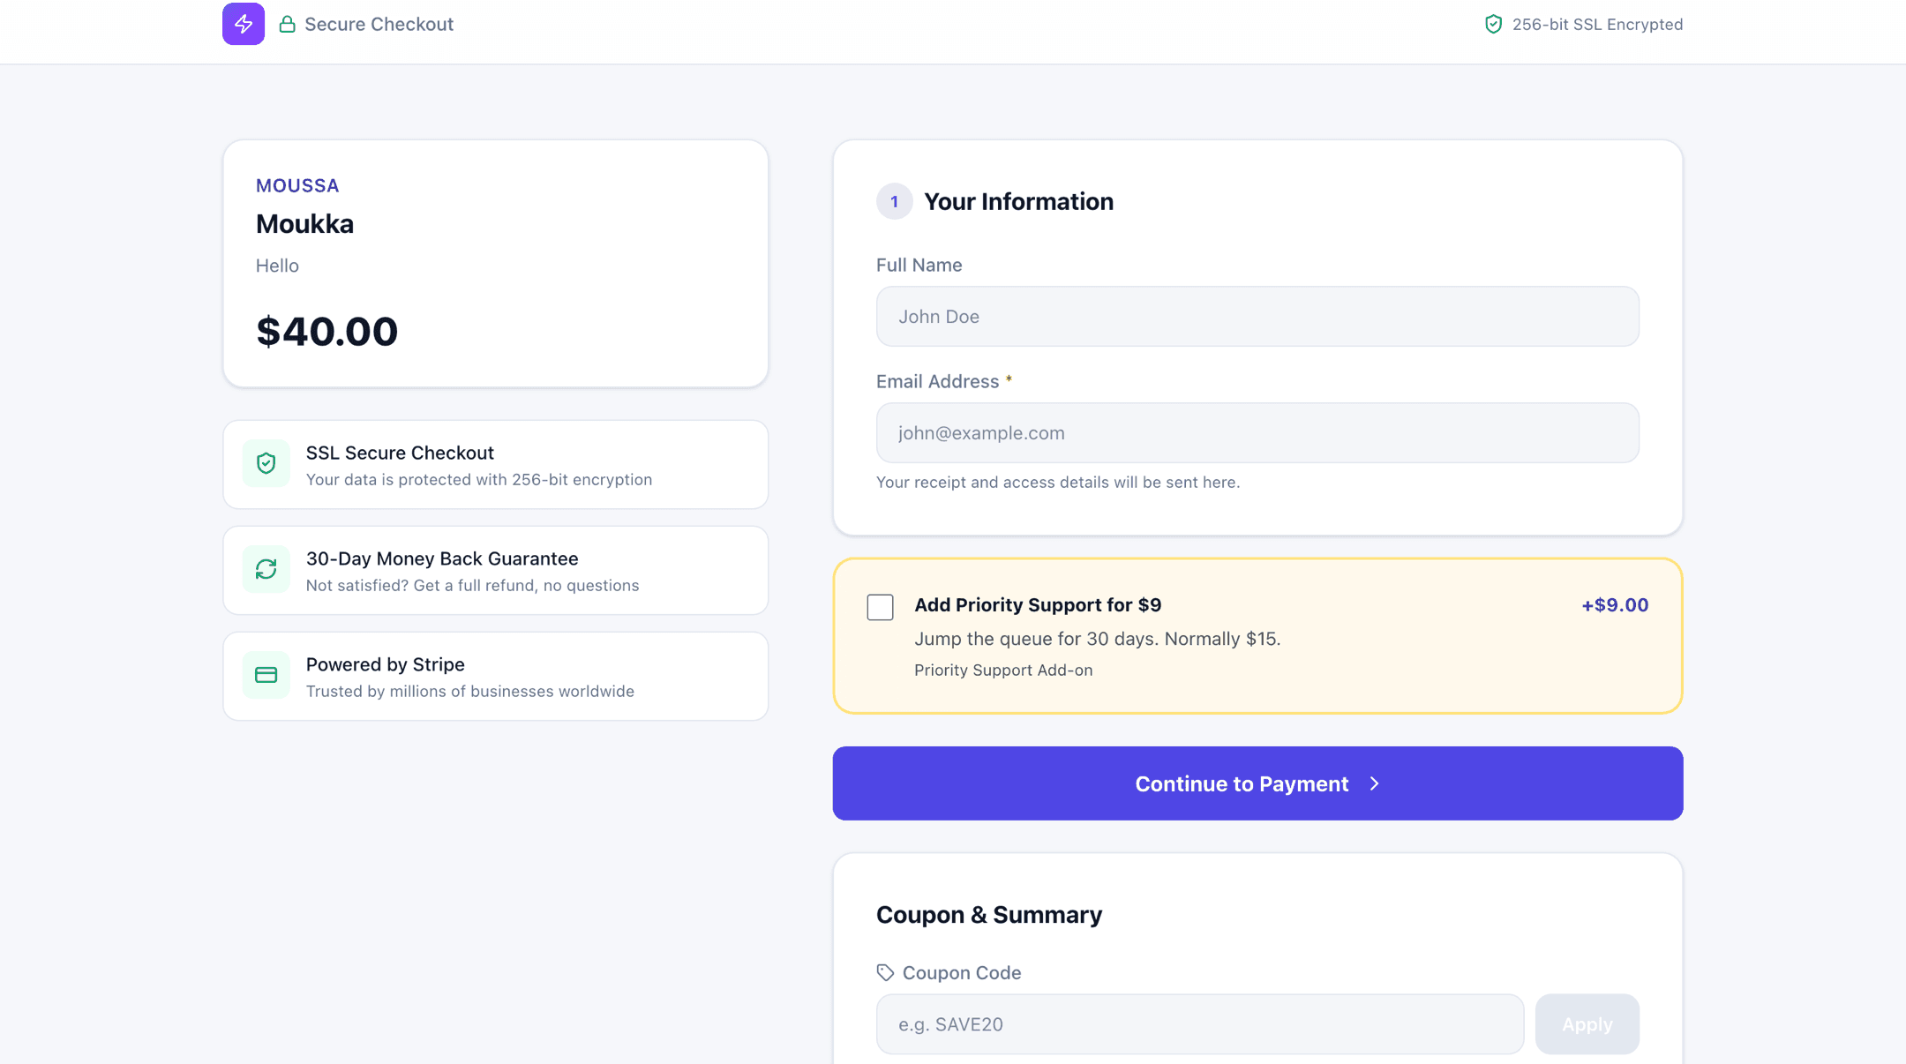Click the MOUSSA vendor label
This screenshot has width=1906, height=1064.
pyautogui.click(x=297, y=185)
